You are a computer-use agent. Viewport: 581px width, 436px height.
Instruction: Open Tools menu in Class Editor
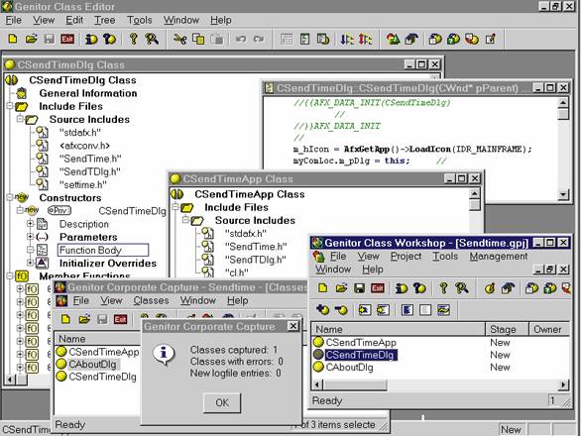[x=140, y=20]
